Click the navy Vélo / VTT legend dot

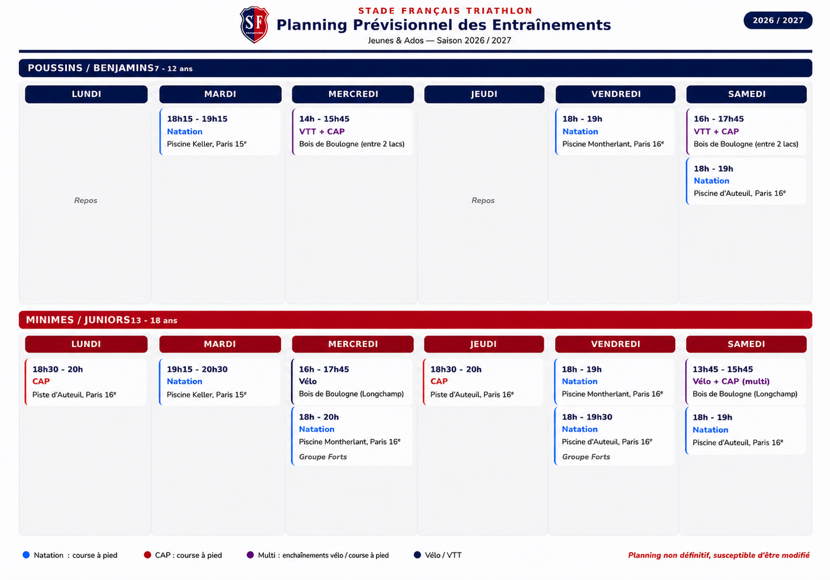[417, 555]
